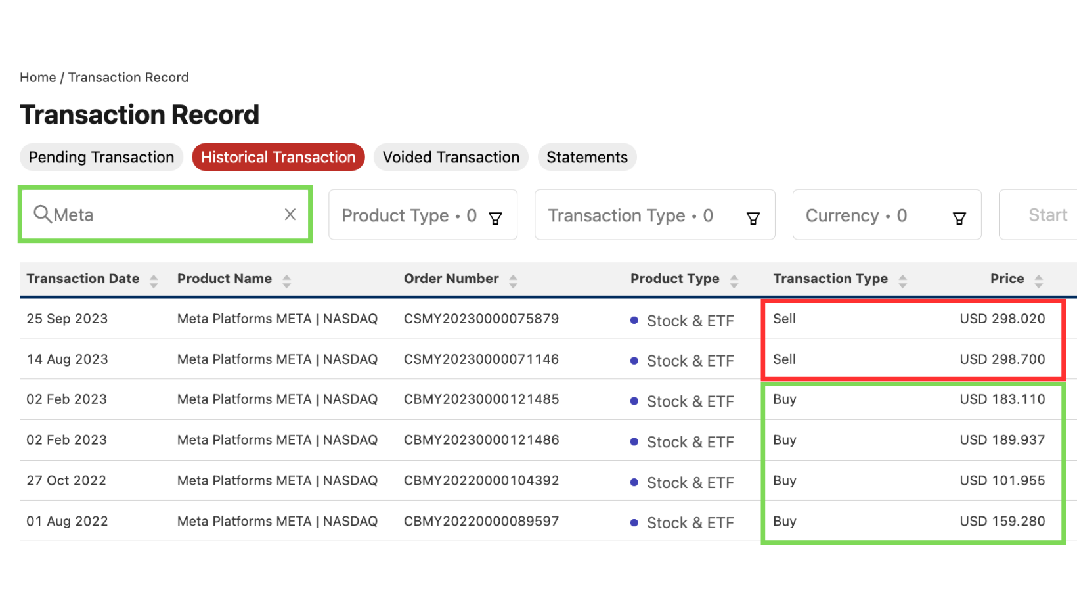Open the Currency dropdown

click(887, 215)
